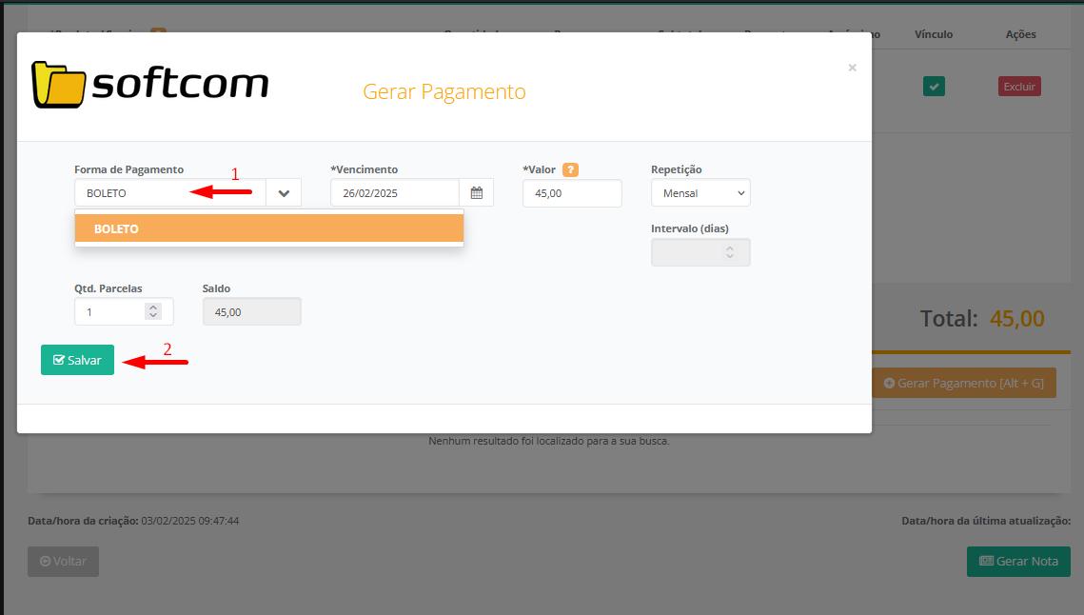Toggle the green Vínculo checkbox

[934, 87]
